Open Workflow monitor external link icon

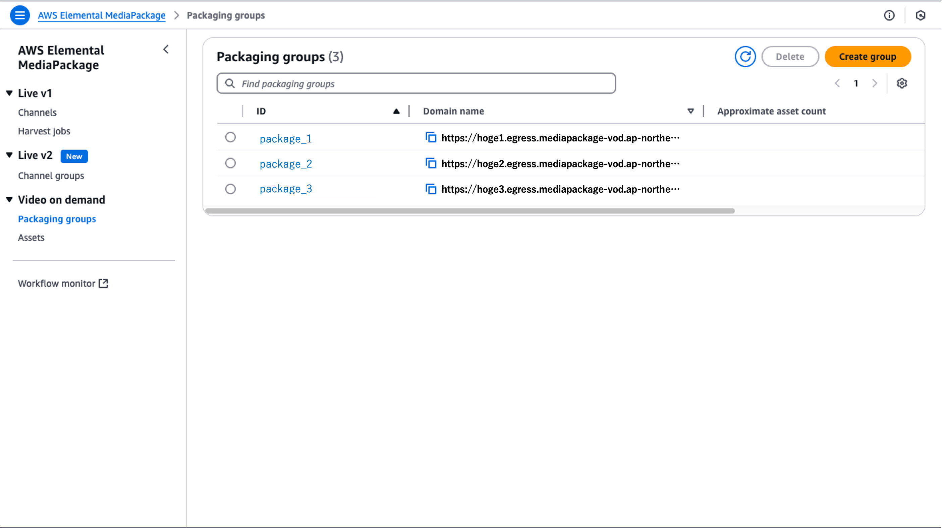click(104, 283)
